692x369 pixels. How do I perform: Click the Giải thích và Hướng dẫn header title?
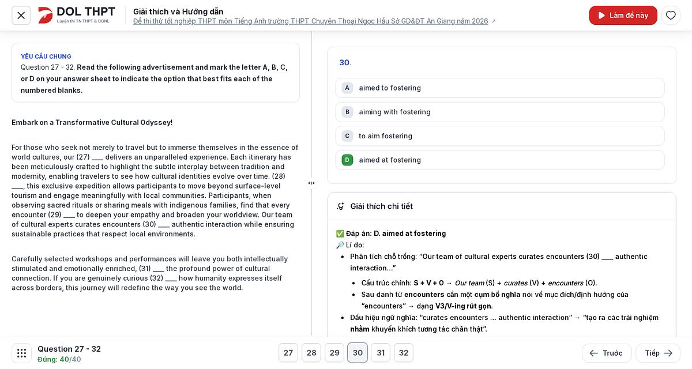click(178, 12)
